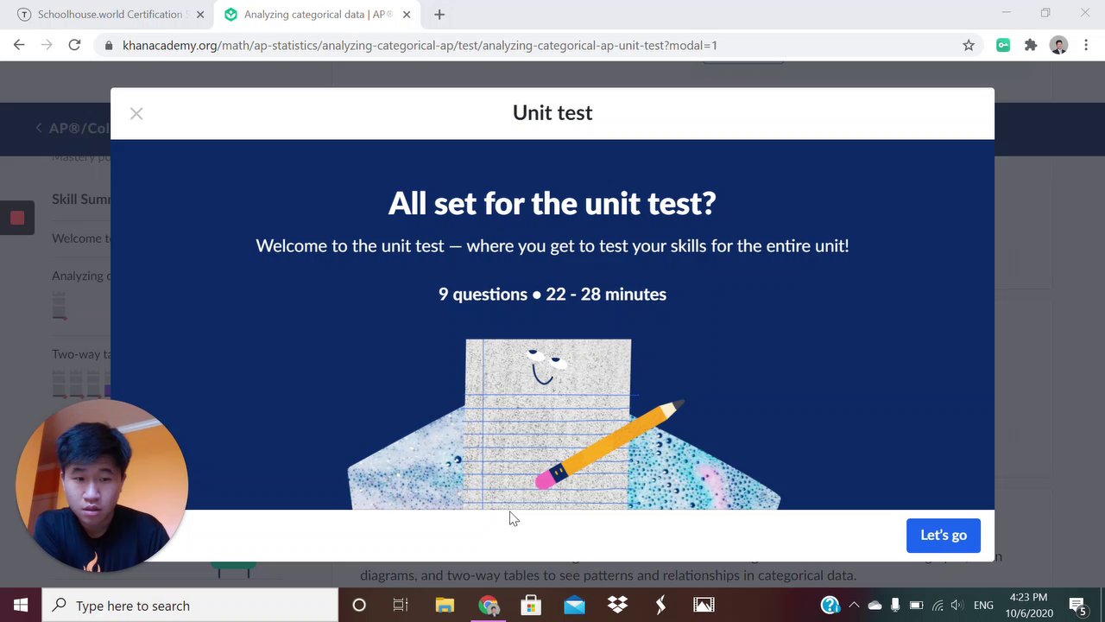Open Microsoft Store from the taskbar
Viewport: 1105px width, 622px height.
531,606
